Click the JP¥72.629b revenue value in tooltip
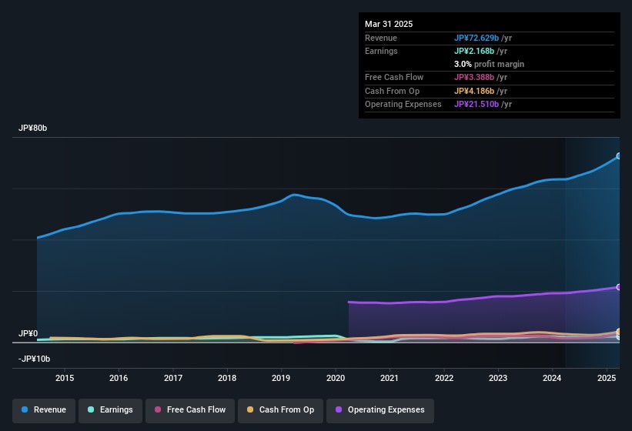This screenshot has width=632, height=431. pos(477,38)
